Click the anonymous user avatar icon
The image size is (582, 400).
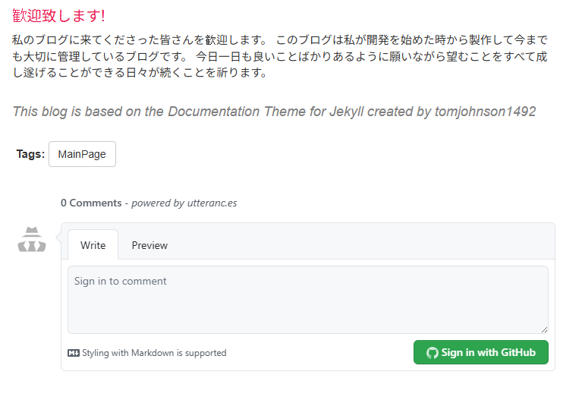click(x=32, y=239)
